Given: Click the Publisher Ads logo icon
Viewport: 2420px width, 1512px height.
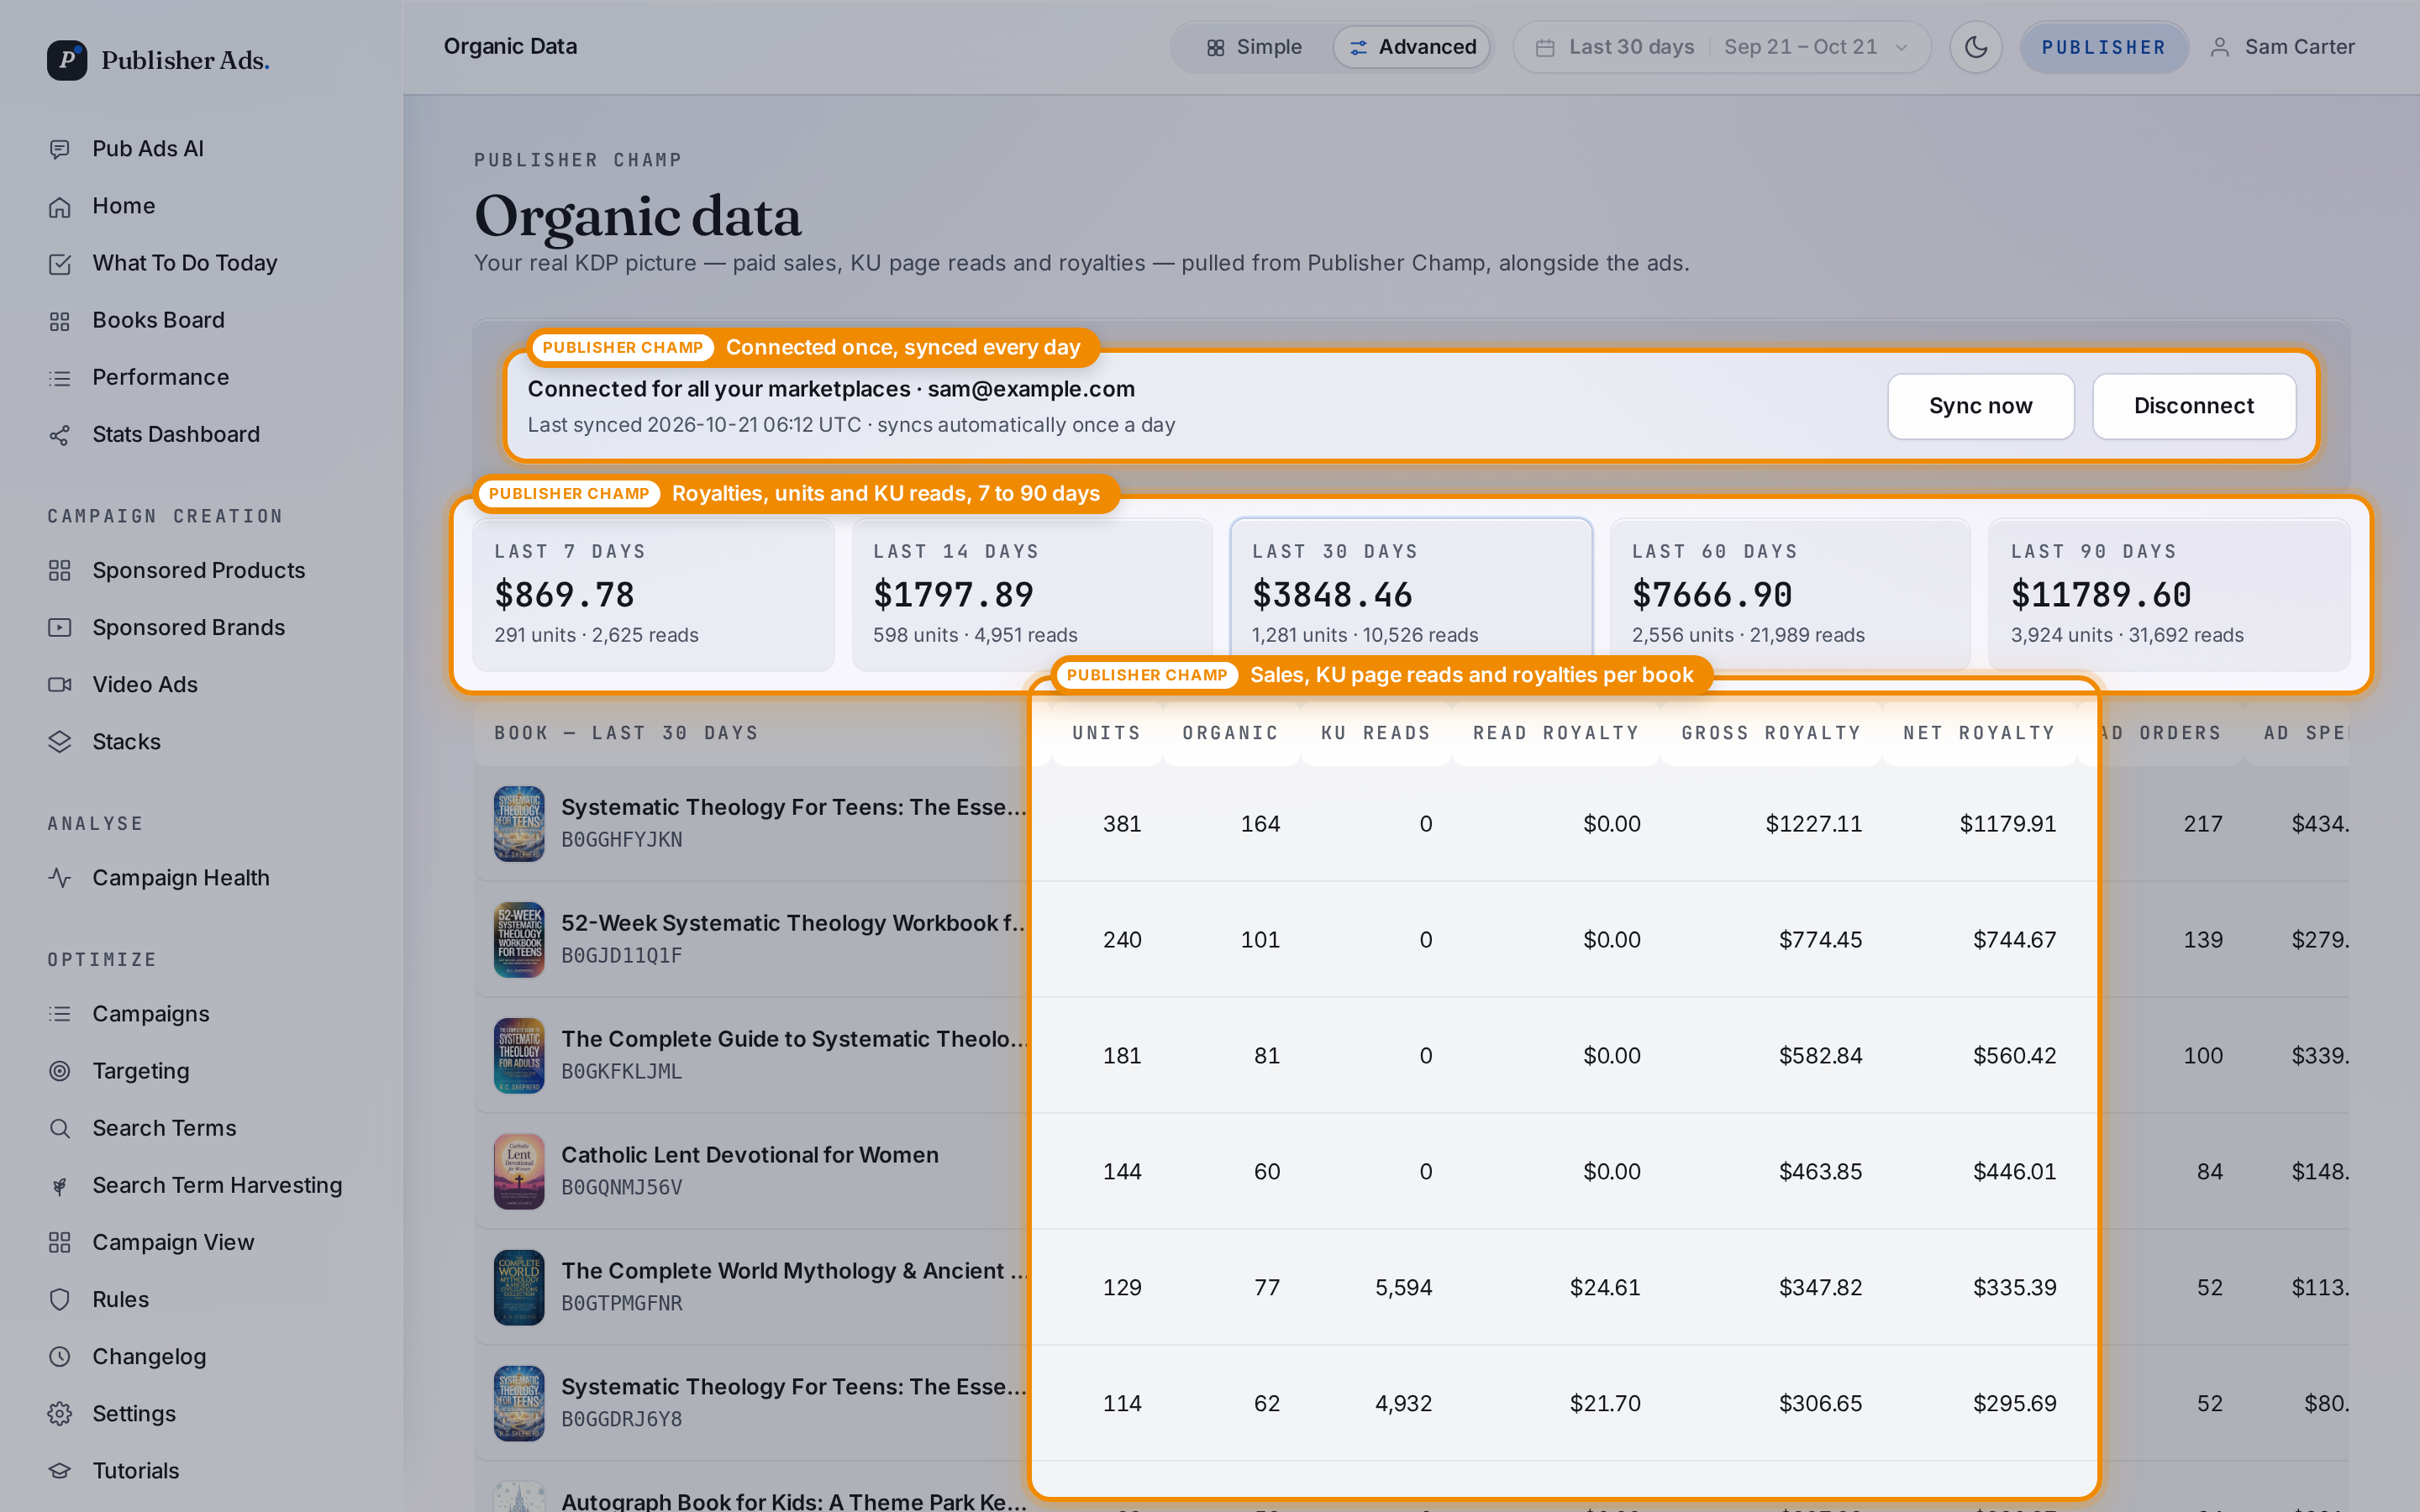Looking at the screenshot, I should (x=67, y=60).
